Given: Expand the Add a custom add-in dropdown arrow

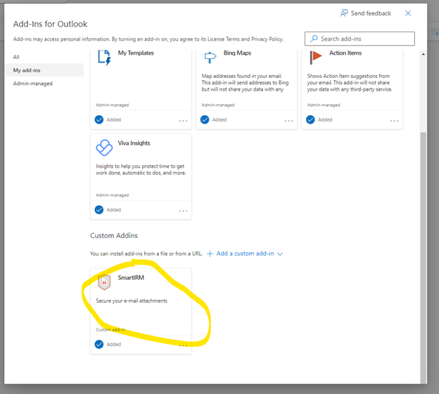Looking at the screenshot, I should click(x=280, y=254).
